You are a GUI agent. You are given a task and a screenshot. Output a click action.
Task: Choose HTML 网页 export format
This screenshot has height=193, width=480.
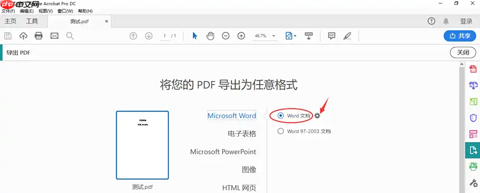(239, 188)
